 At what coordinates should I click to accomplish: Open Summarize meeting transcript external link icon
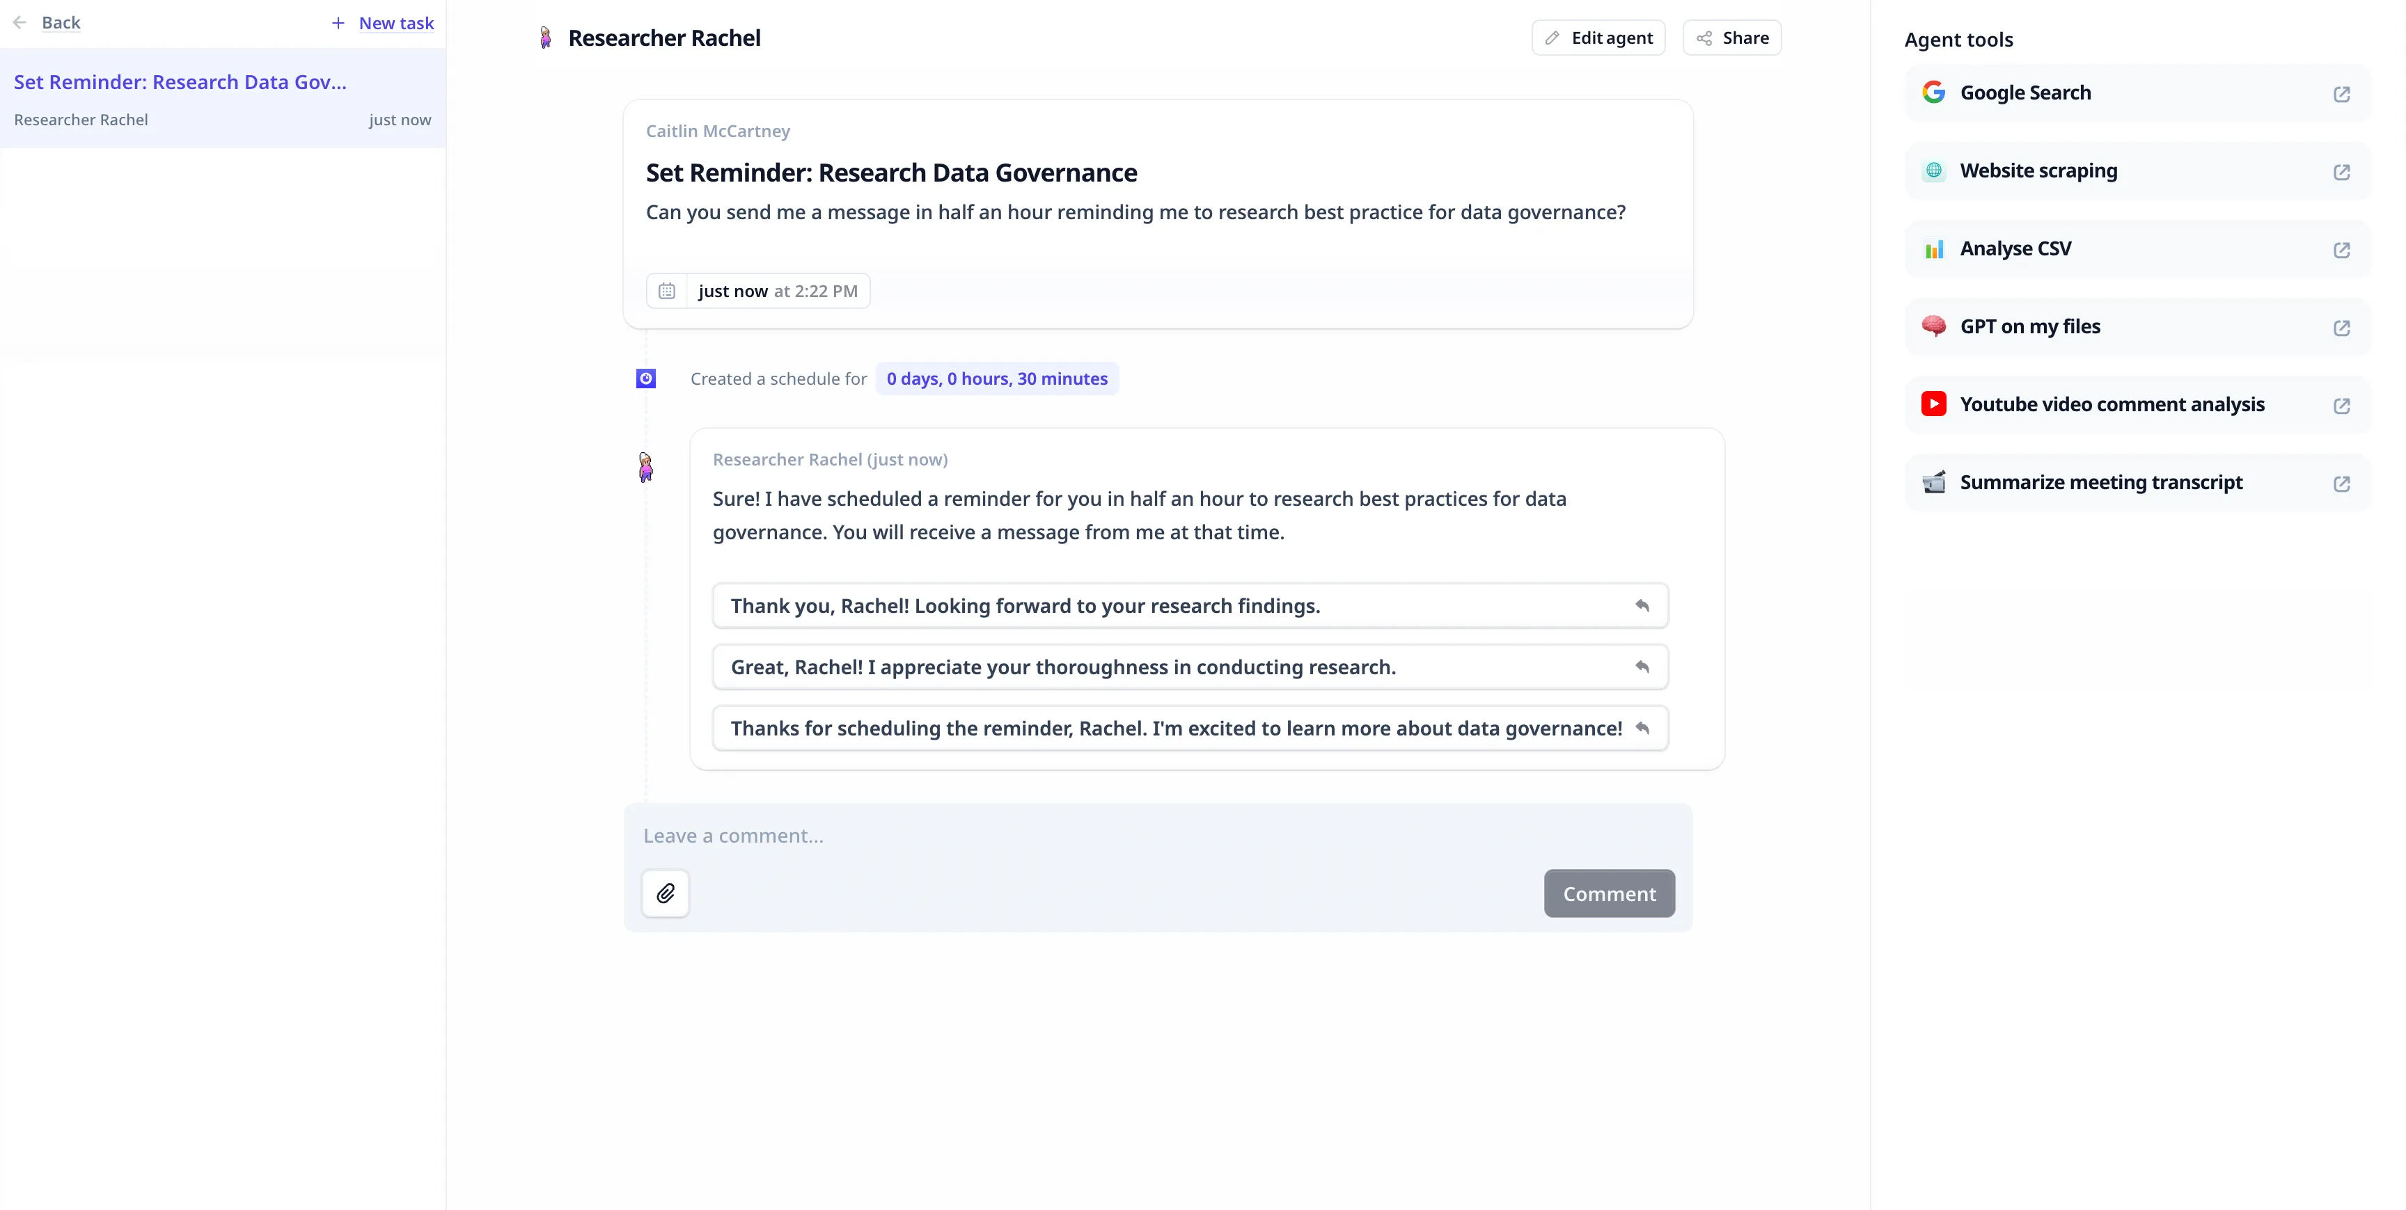click(2341, 484)
